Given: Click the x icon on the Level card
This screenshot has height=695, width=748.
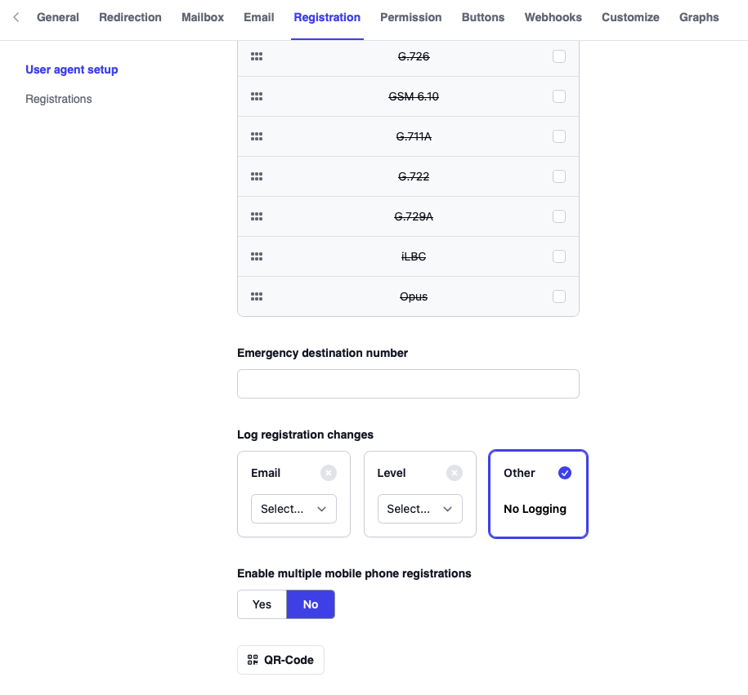Looking at the screenshot, I should point(455,473).
